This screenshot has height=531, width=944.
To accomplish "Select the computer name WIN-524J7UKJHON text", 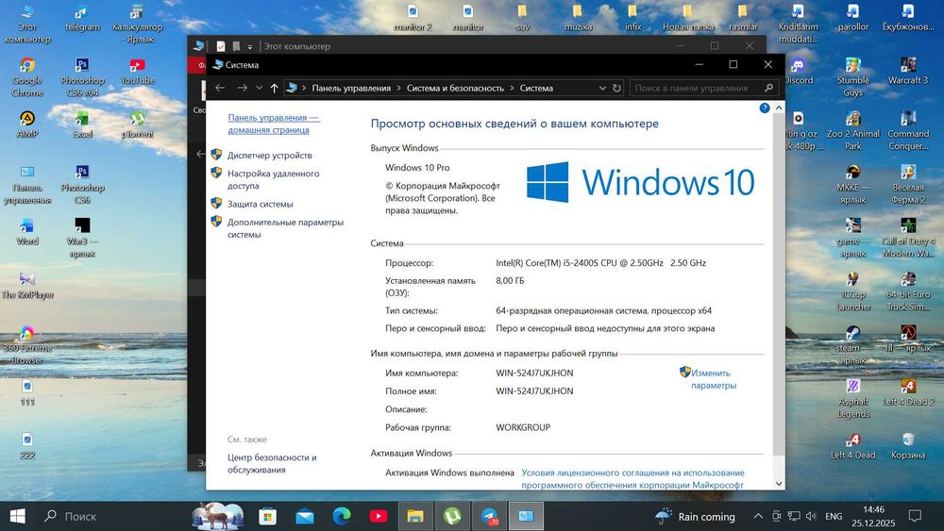I will (x=534, y=373).
